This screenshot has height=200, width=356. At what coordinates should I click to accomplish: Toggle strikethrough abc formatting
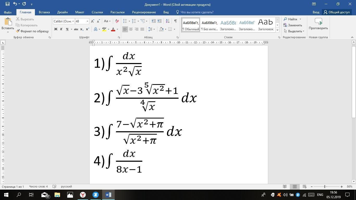point(76,29)
